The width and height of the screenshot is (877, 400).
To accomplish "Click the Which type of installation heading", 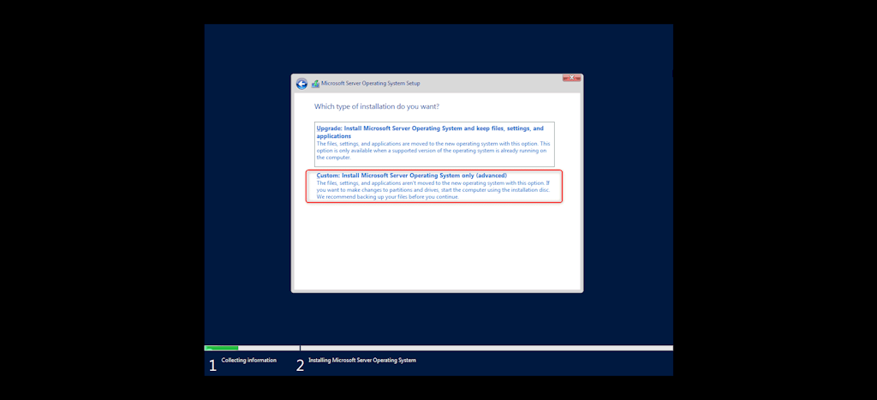I will [377, 106].
